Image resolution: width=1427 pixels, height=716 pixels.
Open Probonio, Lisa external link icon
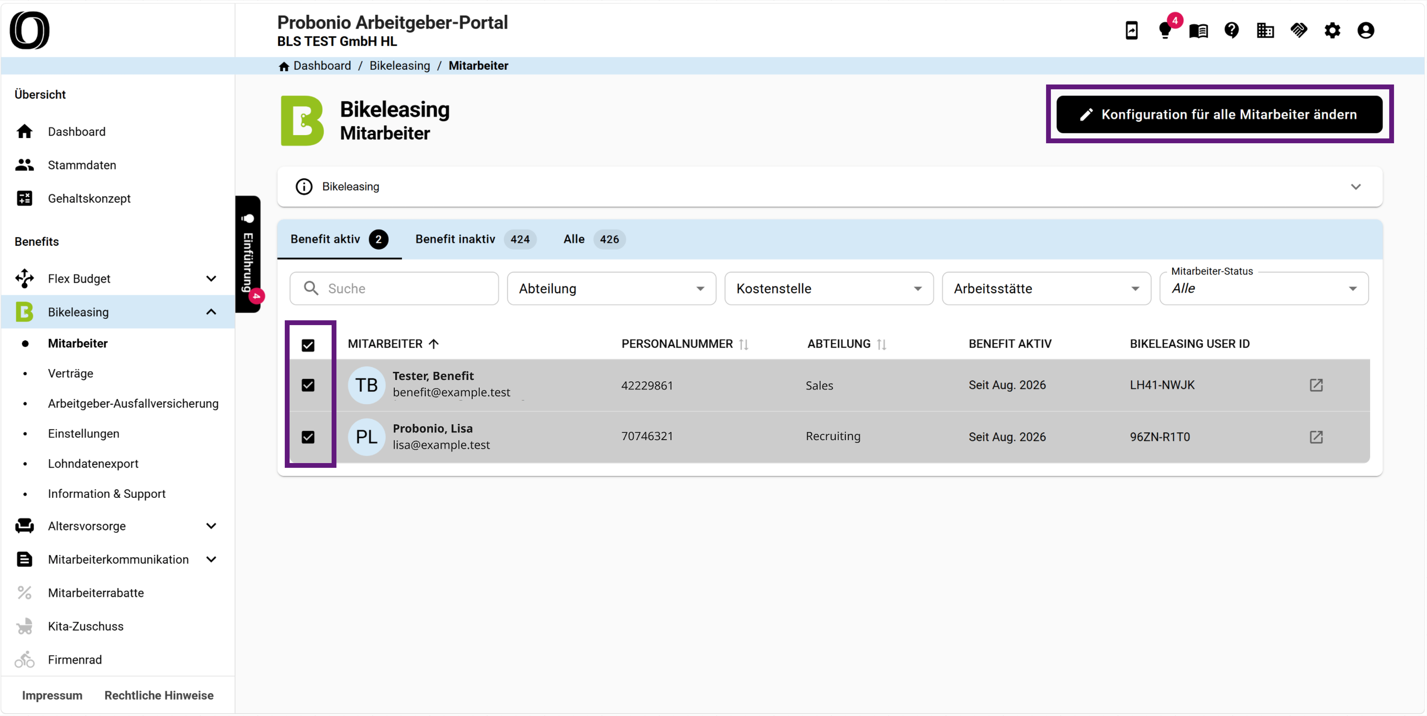pyautogui.click(x=1316, y=437)
